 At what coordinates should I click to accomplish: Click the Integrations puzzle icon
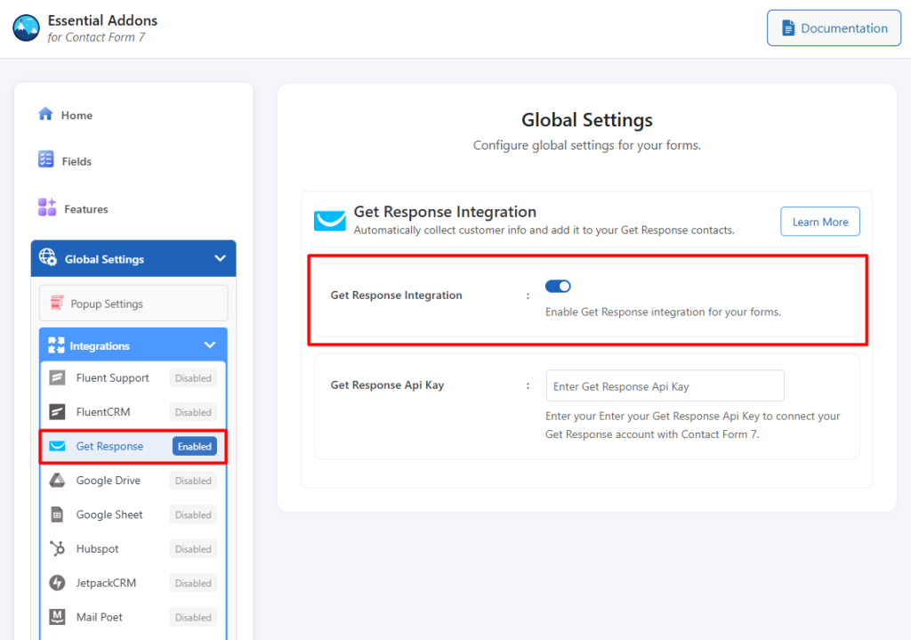point(56,345)
